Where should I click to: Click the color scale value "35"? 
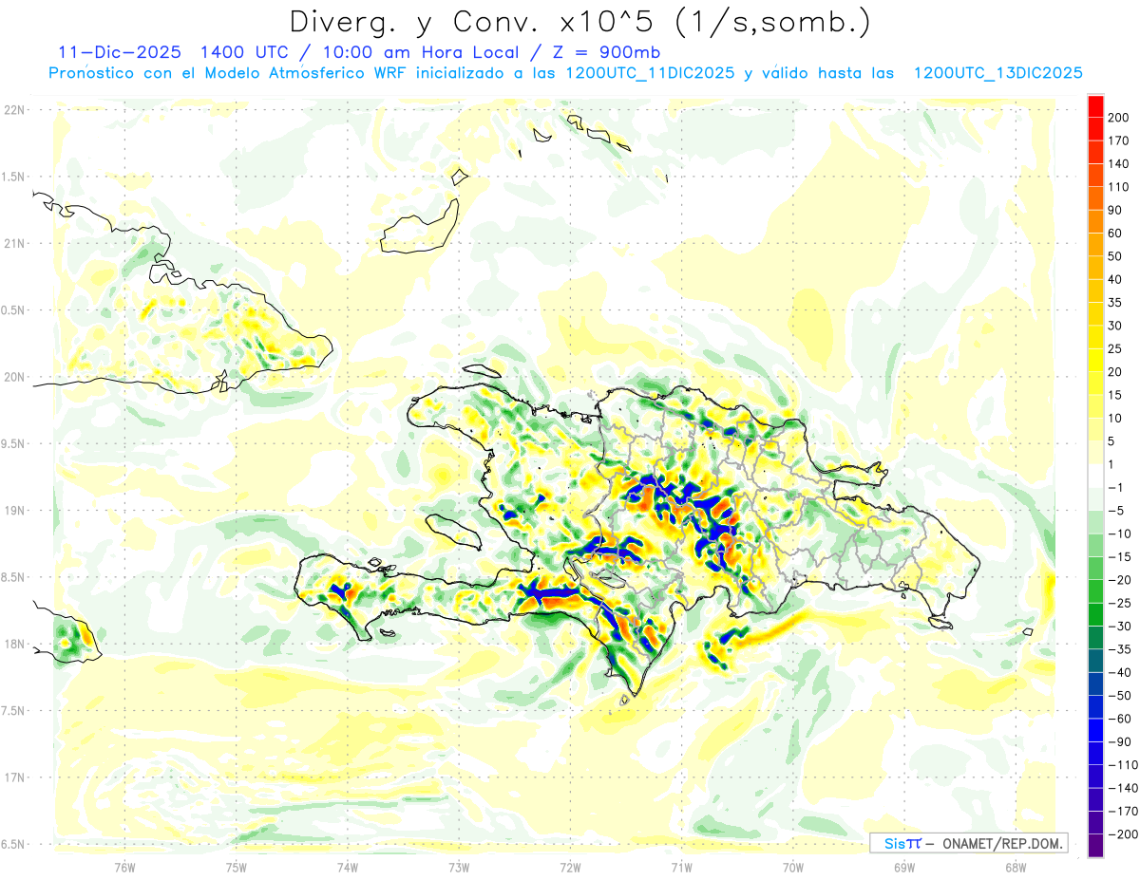[1116, 302]
